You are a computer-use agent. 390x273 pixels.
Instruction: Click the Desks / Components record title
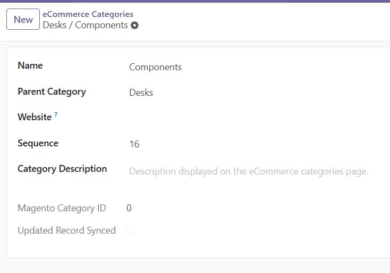pos(85,25)
